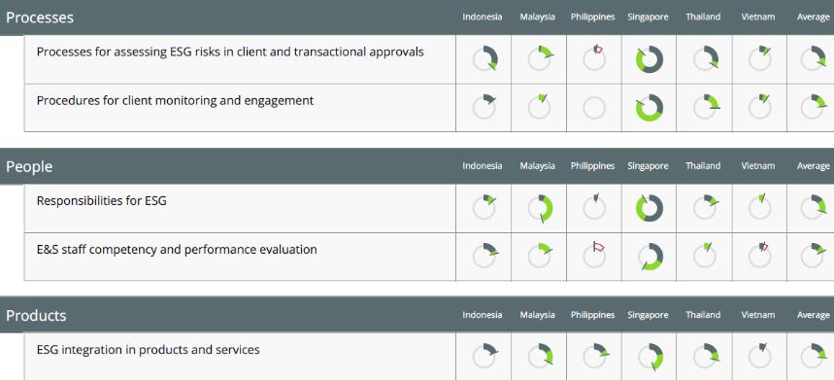Click Indonesia chart for client monitoring procedures
Image resolution: width=834 pixels, height=380 pixels.
(x=484, y=107)
